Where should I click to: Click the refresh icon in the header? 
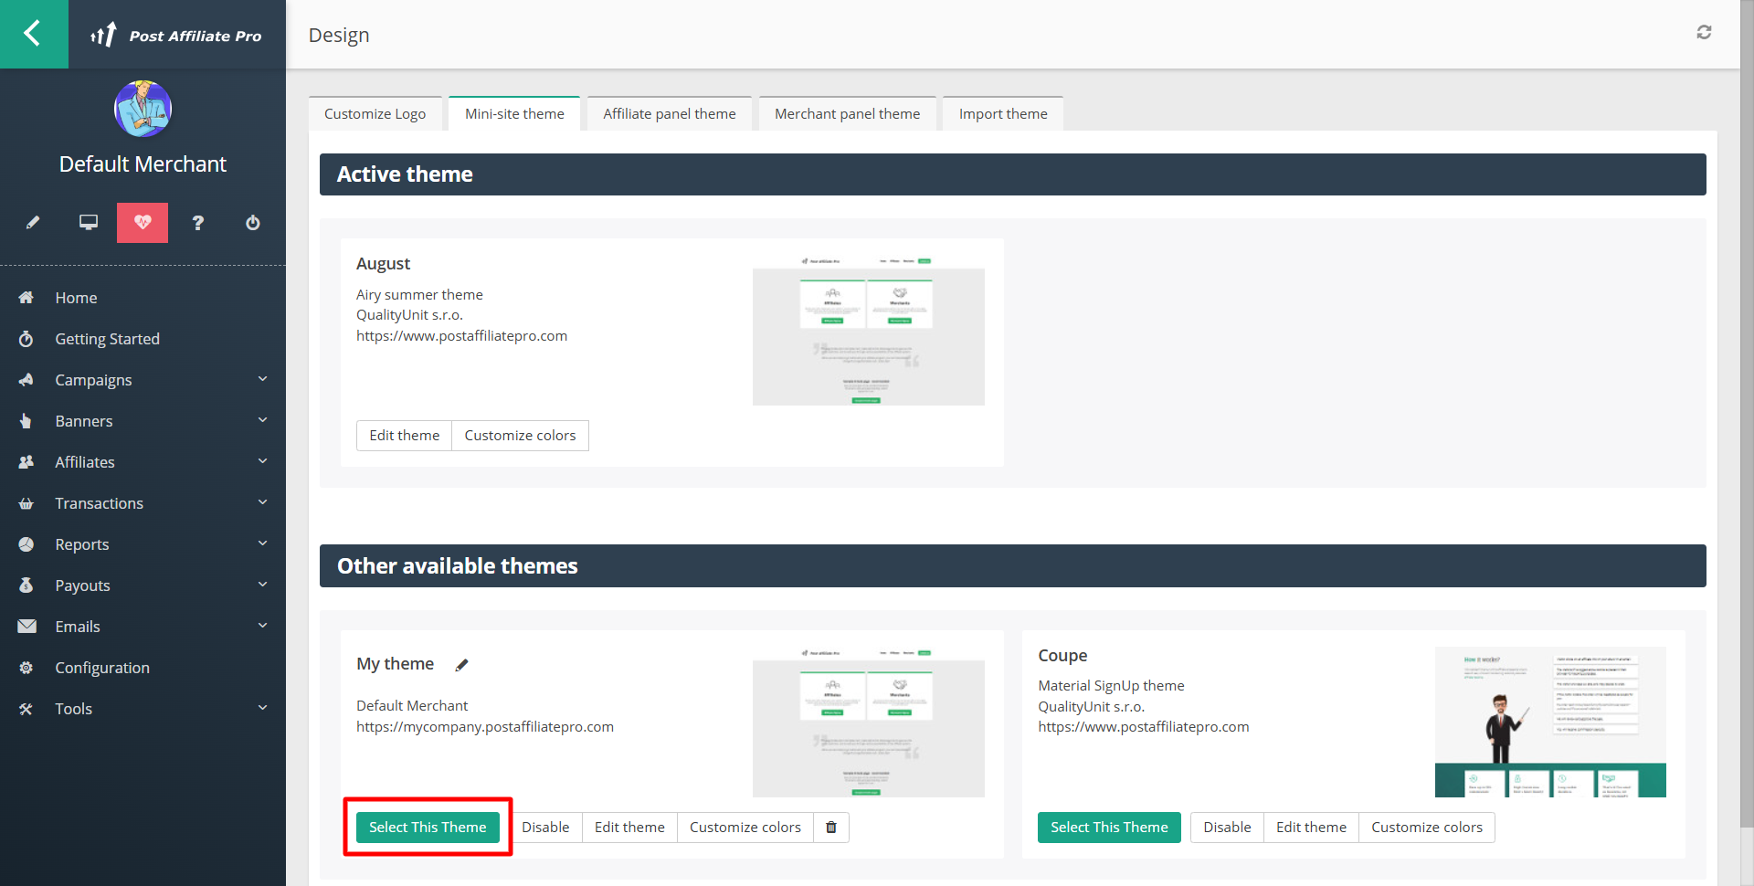[x=1704, y=33]
